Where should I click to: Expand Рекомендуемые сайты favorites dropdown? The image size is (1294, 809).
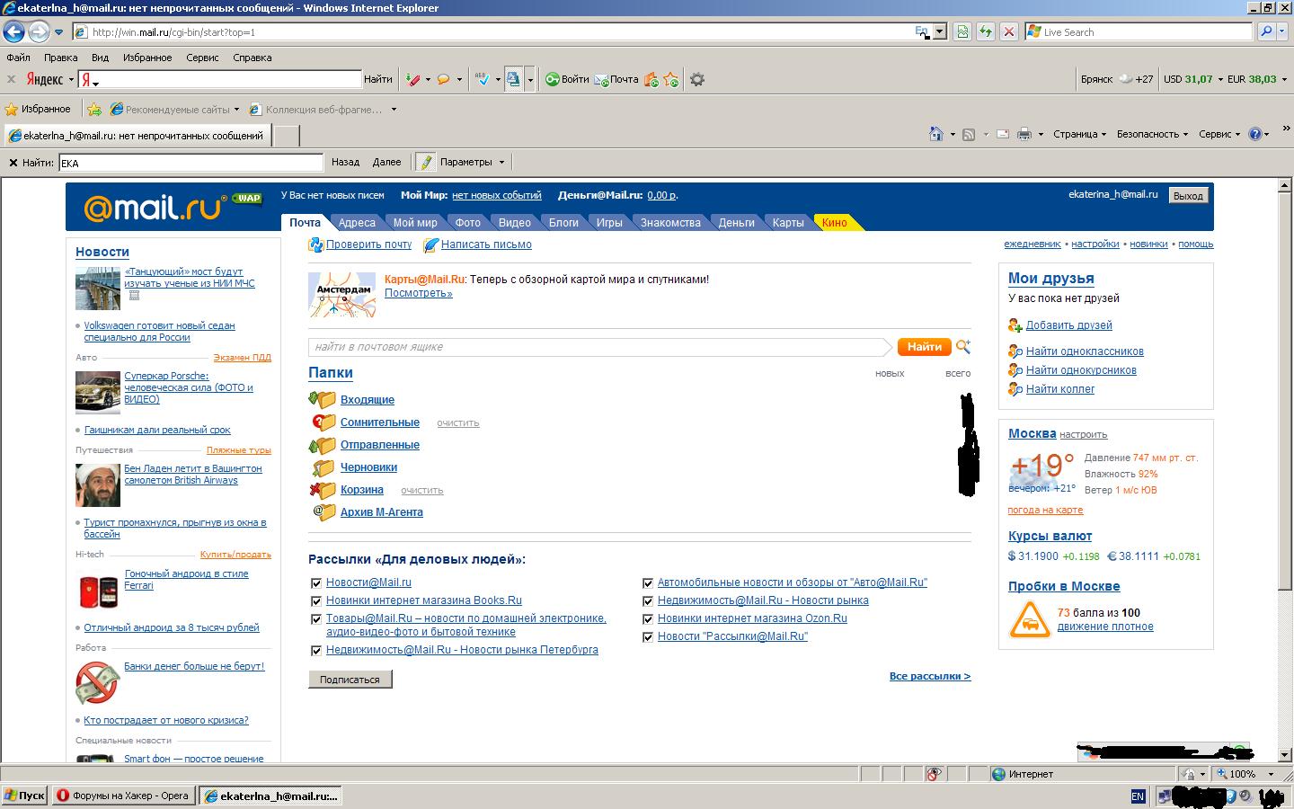pyautogui.click(x=236, y=110)
